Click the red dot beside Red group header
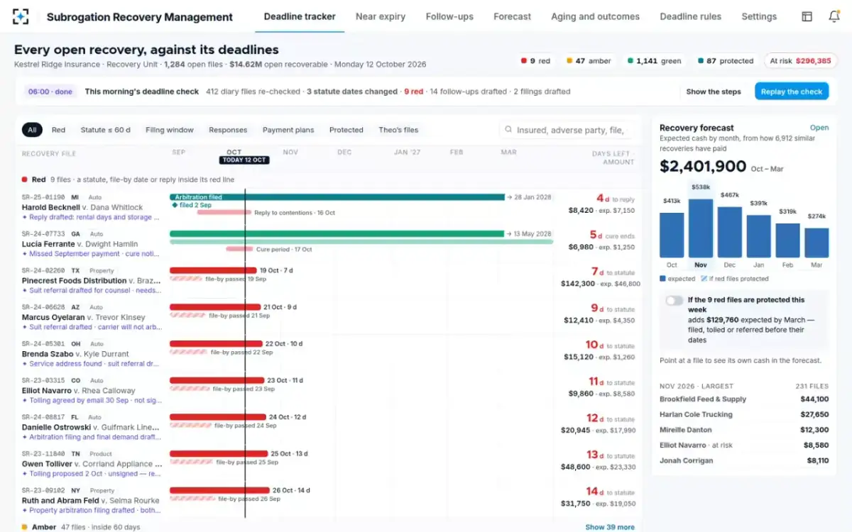 click(x=25, y=180)
